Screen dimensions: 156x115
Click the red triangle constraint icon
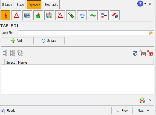(16, 15)
